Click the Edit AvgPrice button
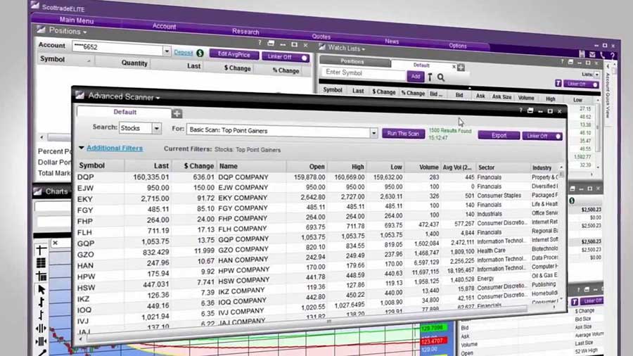This screenshot has width=633, height=356. (234, 54)
